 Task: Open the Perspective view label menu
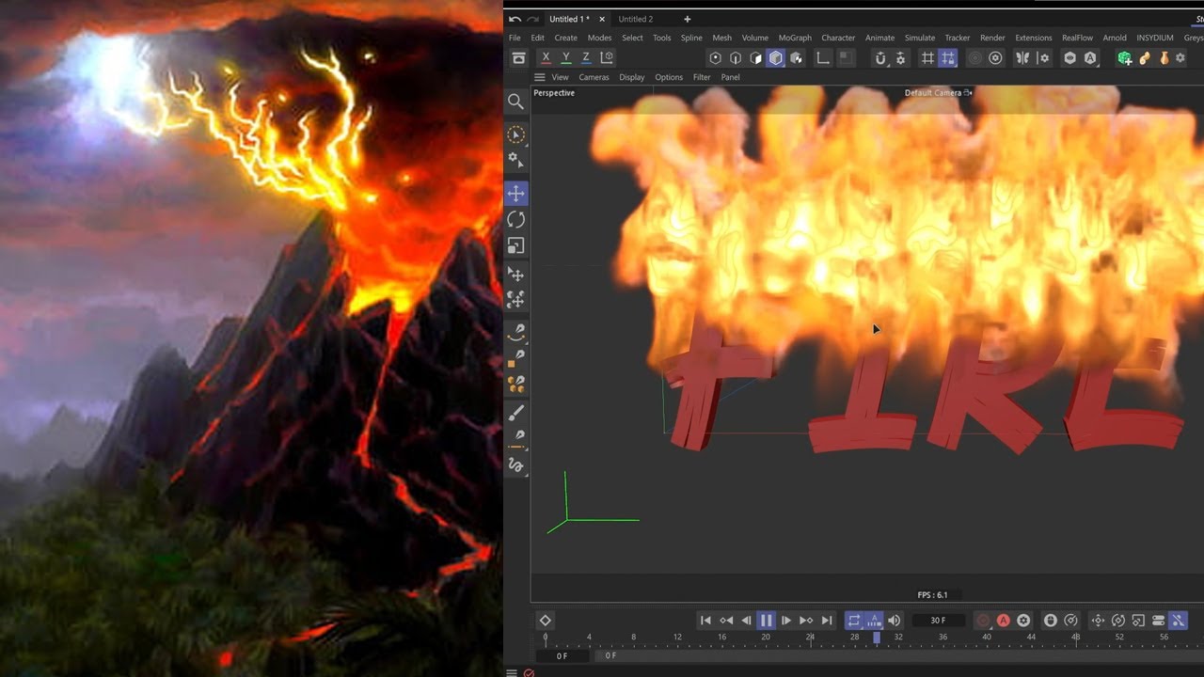[x=554, y=93]
